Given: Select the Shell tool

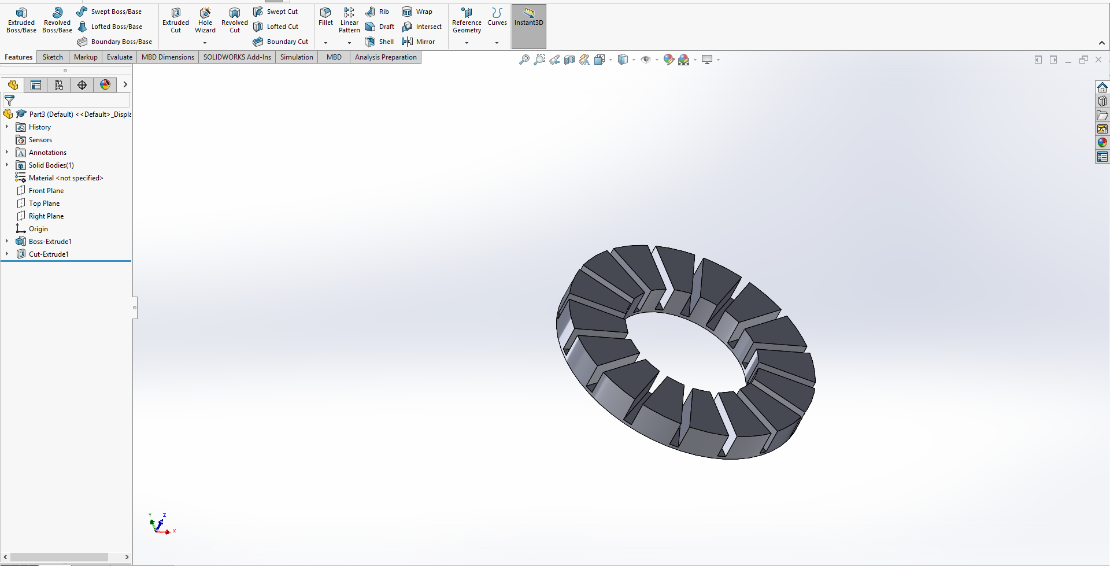Looking at the screenshot, I should pos(379,42).
